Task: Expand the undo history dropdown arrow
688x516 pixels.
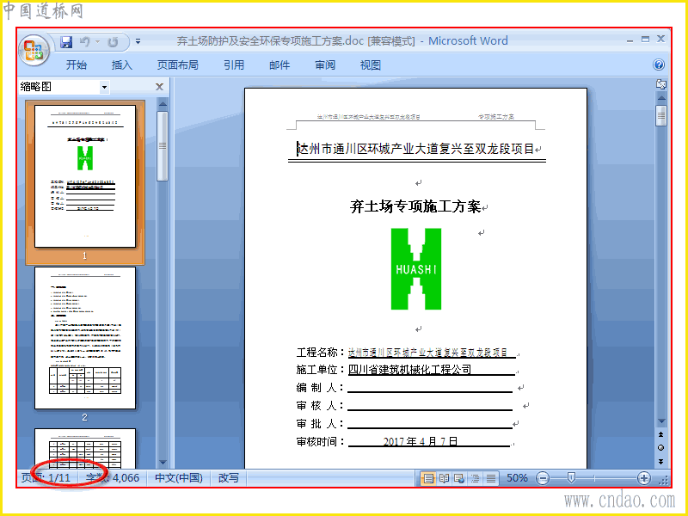Action: [x=97, y=42]
